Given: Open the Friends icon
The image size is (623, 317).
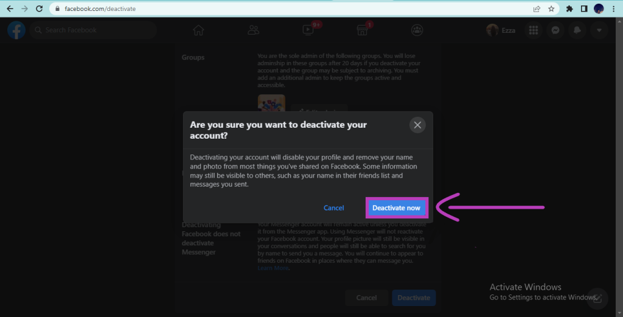Looking at the screenshot, I should 254,30.
